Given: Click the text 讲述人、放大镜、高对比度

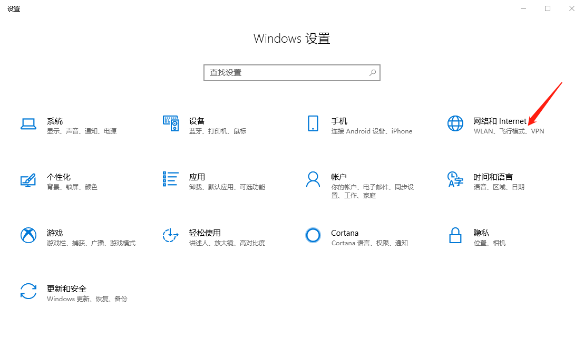Looking at the screenshot, I should pos(227,243).
